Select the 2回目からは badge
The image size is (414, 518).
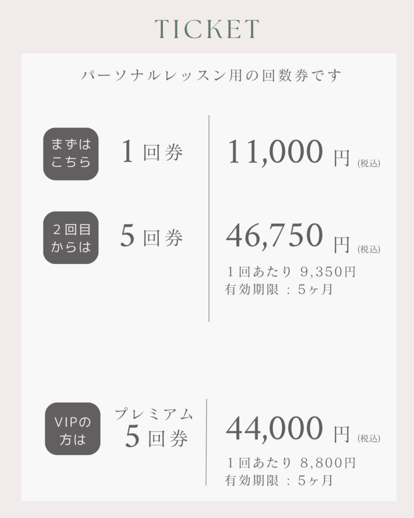pos(71,238)
